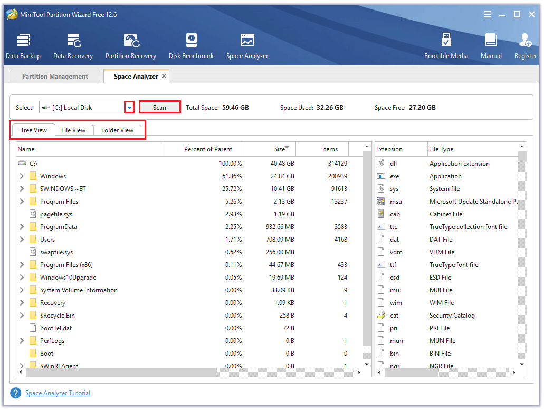Viewport: 544px width, 410px height.
Task: Switch to the Partition Management tab
Action: (55, 77)
